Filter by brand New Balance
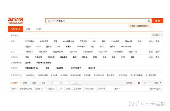This screenshot has width=170, height=111. click(126, 46)
